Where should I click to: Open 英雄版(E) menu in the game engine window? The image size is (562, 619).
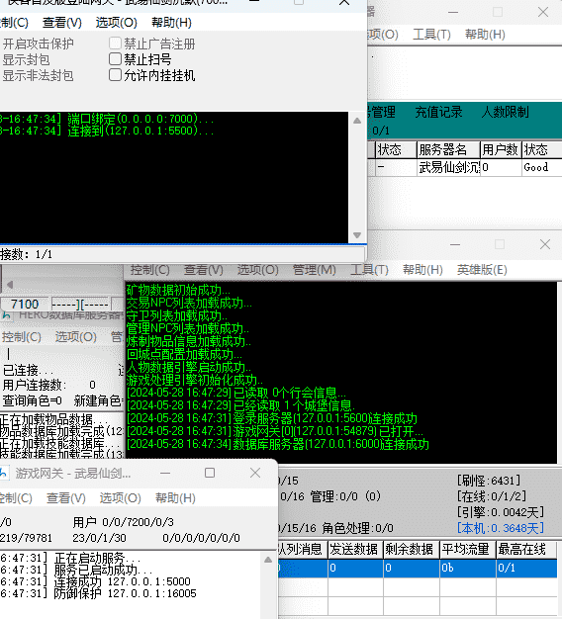point(482,270)
